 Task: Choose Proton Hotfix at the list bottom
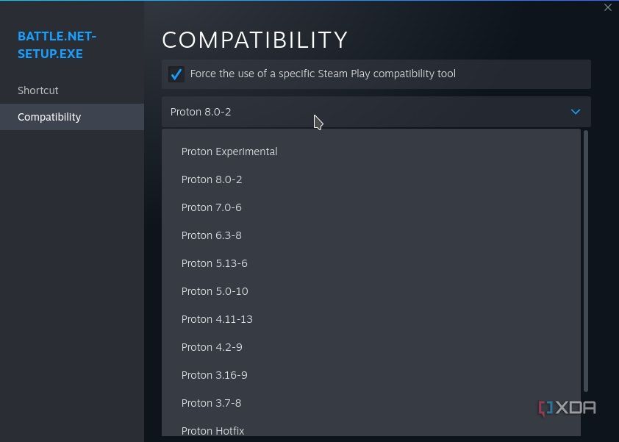tap(213, 431)
